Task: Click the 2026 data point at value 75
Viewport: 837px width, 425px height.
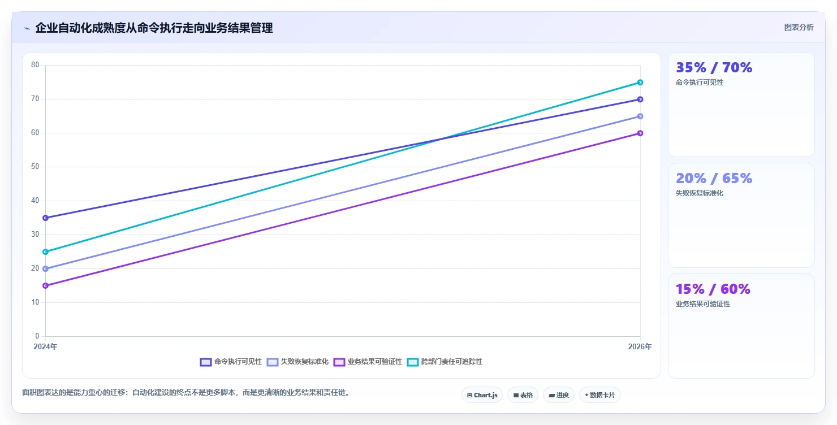Action: (640, 83)
